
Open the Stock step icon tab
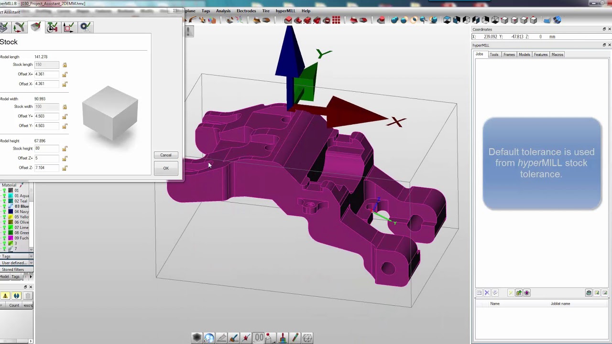click(35, 27)
